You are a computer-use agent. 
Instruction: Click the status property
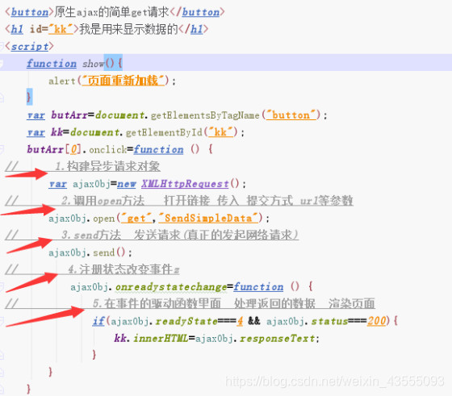tap(329, 321)
